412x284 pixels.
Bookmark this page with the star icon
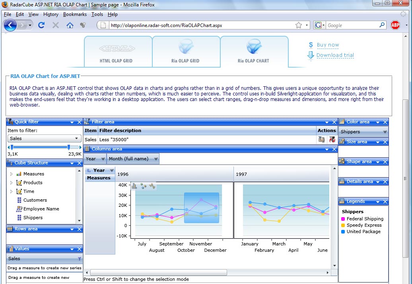point(299,25)
